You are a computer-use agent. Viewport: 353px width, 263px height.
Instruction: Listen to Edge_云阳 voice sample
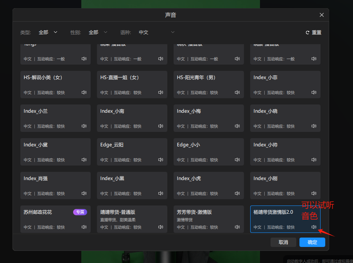tap(161, 160)
